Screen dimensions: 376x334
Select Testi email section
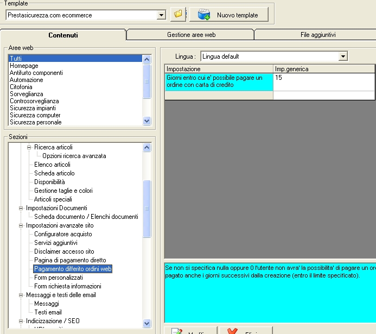coord(49,312)
